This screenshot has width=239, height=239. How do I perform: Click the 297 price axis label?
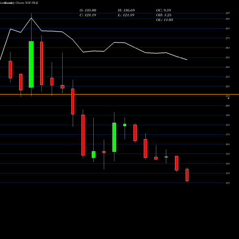coord(228,13)
